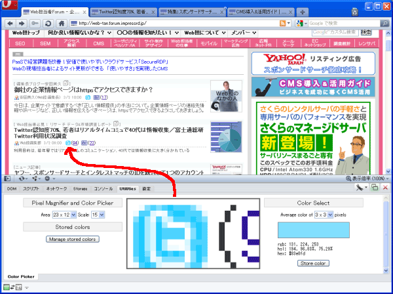Go forward with the Forward arrow
393x294 pixels.
pyautogui.click(x=22, y=24)
